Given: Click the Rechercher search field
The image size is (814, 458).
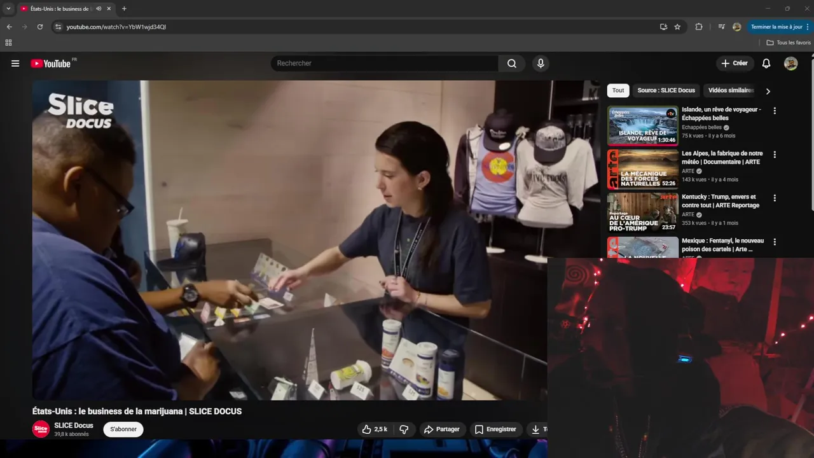Looking at the screenshot, I should point(385,64).
